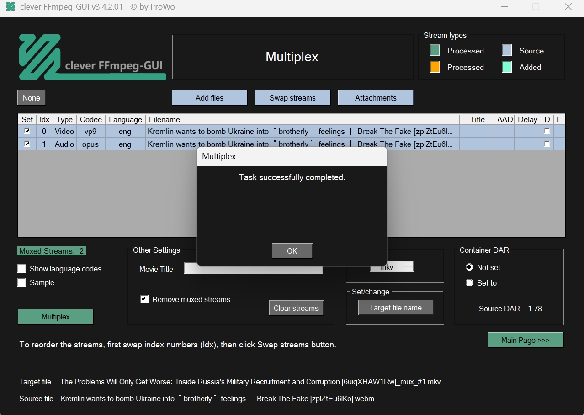The height and width of the screenshot is (415, 584).
Task: Click the Added stream color swatch
Action: (507, 67)
